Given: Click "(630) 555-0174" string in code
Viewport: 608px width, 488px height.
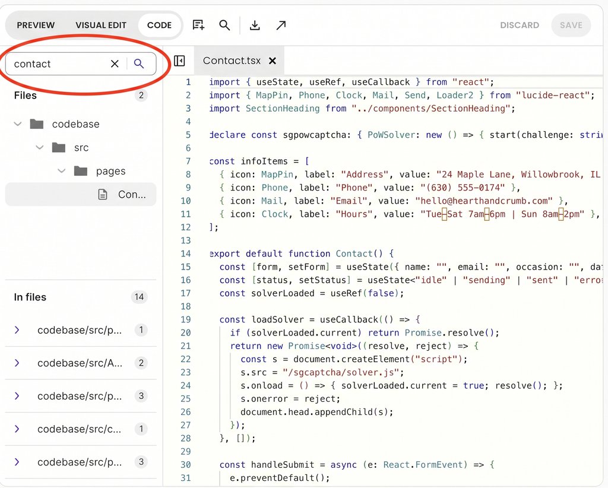Looking at the screenshot, I should (x=463, y=188).
